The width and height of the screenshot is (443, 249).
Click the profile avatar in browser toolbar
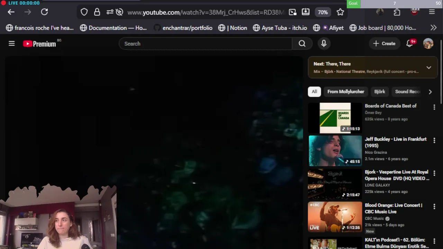pos(380,12)
